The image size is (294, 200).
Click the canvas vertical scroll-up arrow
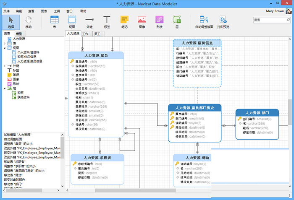click(x=290, y=39)
